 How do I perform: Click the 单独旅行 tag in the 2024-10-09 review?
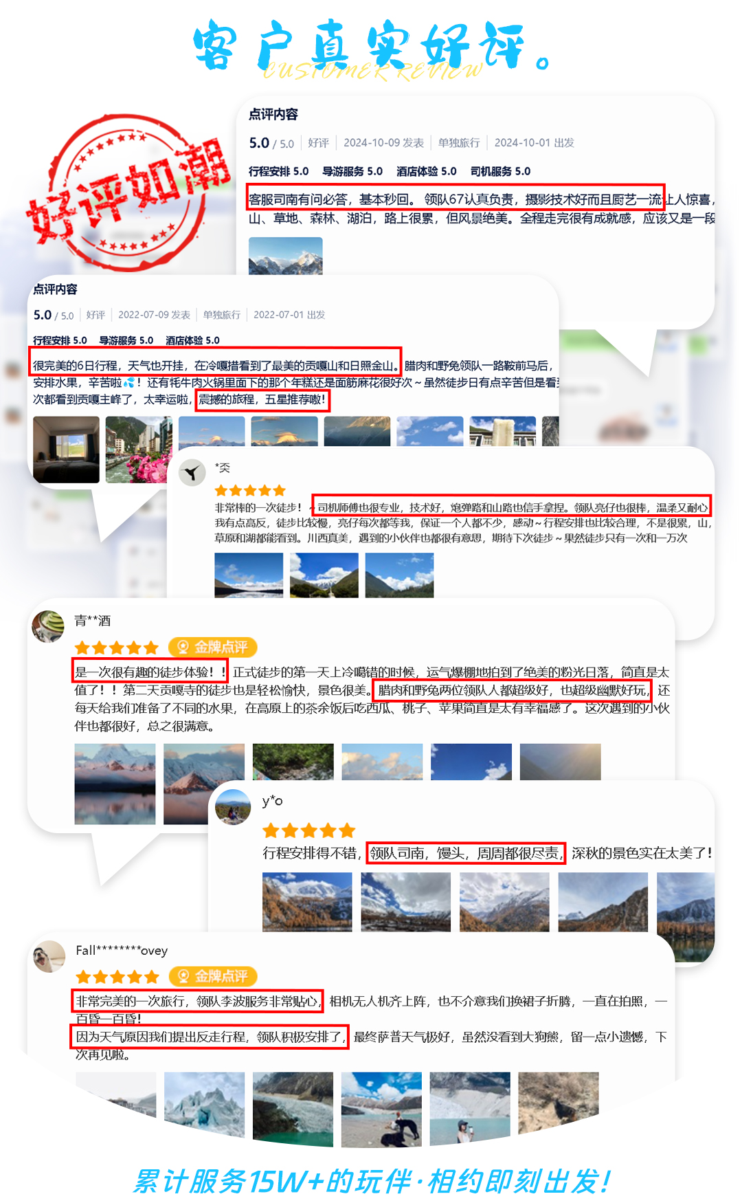tap(459, 143)
